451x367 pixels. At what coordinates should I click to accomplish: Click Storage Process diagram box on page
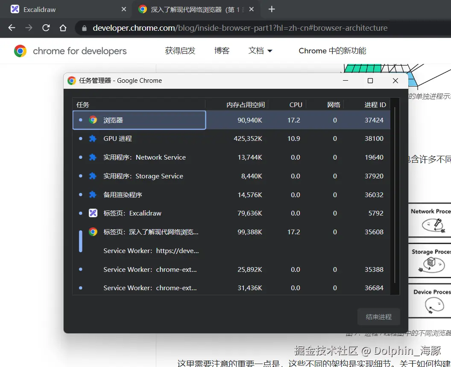430,260
